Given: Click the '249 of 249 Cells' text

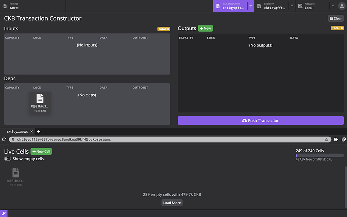Looking at the screenshot, I should click(x=310, y=151).
